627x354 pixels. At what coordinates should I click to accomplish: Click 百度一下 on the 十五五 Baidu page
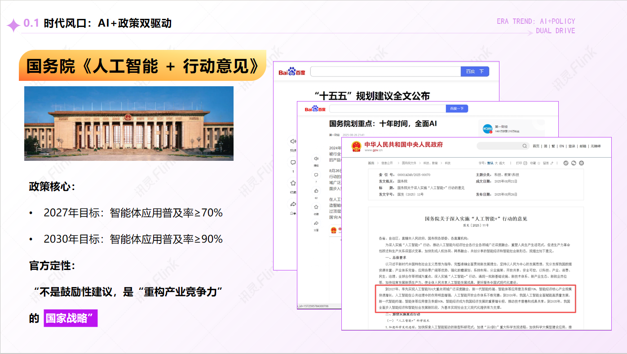coord(475,71)
